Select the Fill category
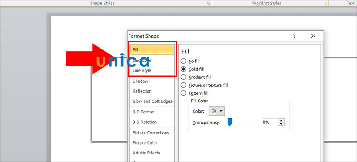Screen dimensions: 357x162 [152, 50]
